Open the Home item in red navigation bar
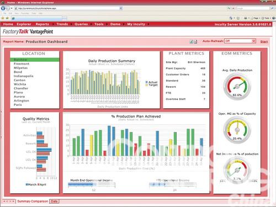 (x=8, y=24)
